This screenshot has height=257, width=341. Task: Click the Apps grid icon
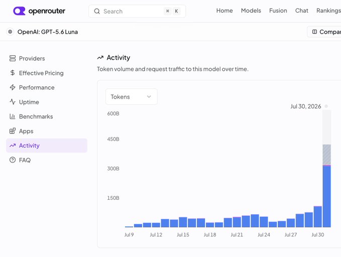[x=13, y=131]
